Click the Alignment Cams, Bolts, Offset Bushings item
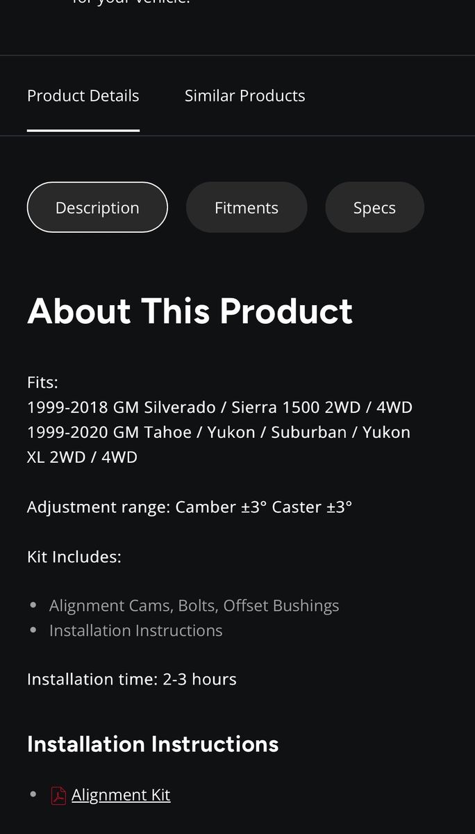The width and height of the screenshot is (475, 834). tap(194, 606)
